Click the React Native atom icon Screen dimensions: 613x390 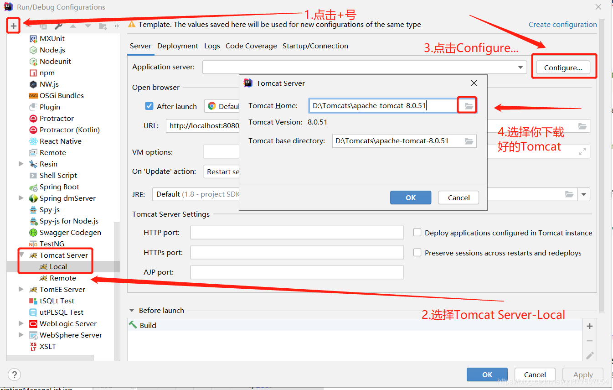(33, 141)
